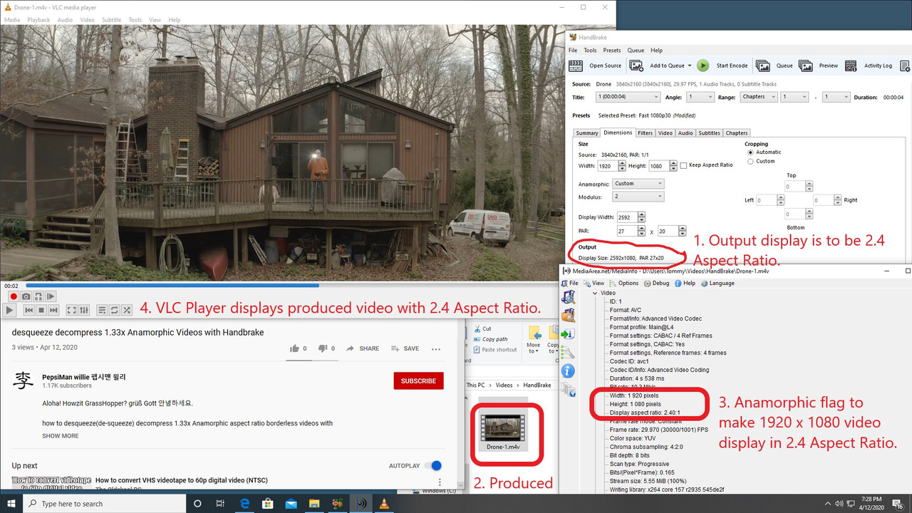Click VLC frame-by-frame button
Image resolution: width=912 pixels, height=513 pixels.
click(51, 296)
